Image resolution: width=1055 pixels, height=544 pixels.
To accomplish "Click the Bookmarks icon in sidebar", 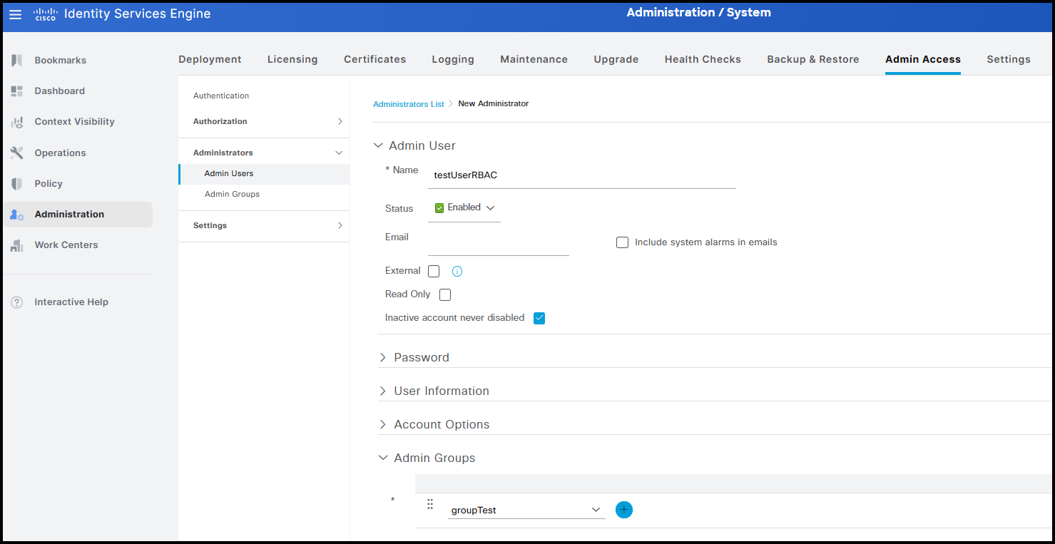I will pyautogui.click(x=17, y=61).
